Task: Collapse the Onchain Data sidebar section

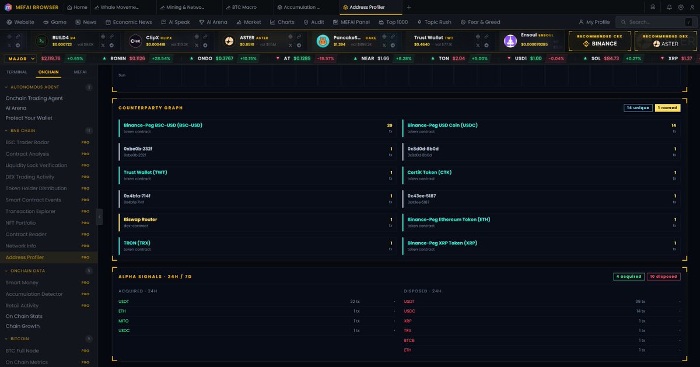Action: point(48,271)
